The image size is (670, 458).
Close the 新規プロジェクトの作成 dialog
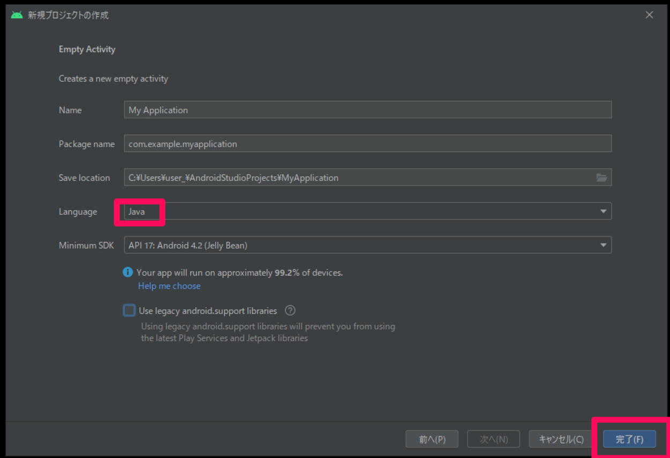pos(649,15)
